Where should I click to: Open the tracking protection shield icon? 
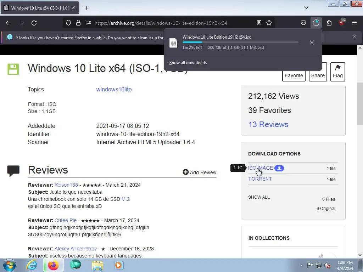pos(68,23)
